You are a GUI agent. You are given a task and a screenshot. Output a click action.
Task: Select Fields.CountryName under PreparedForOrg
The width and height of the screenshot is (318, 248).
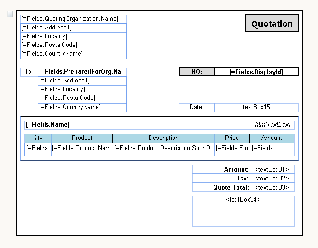pos(82,108)
